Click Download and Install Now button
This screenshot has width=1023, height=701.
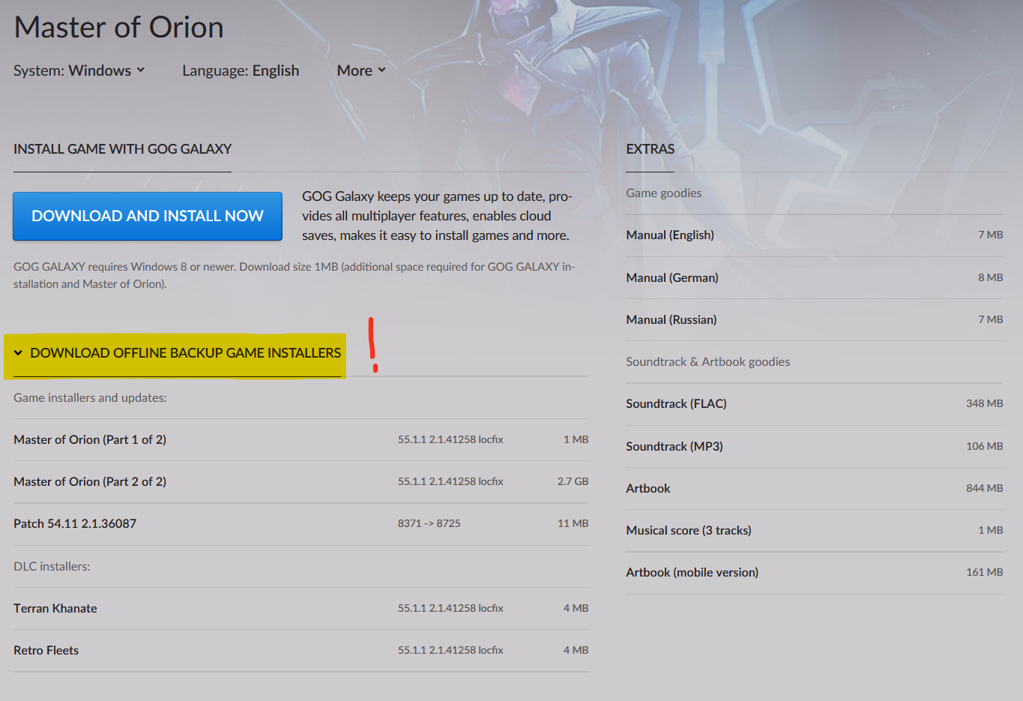click(x=148, y=216)
